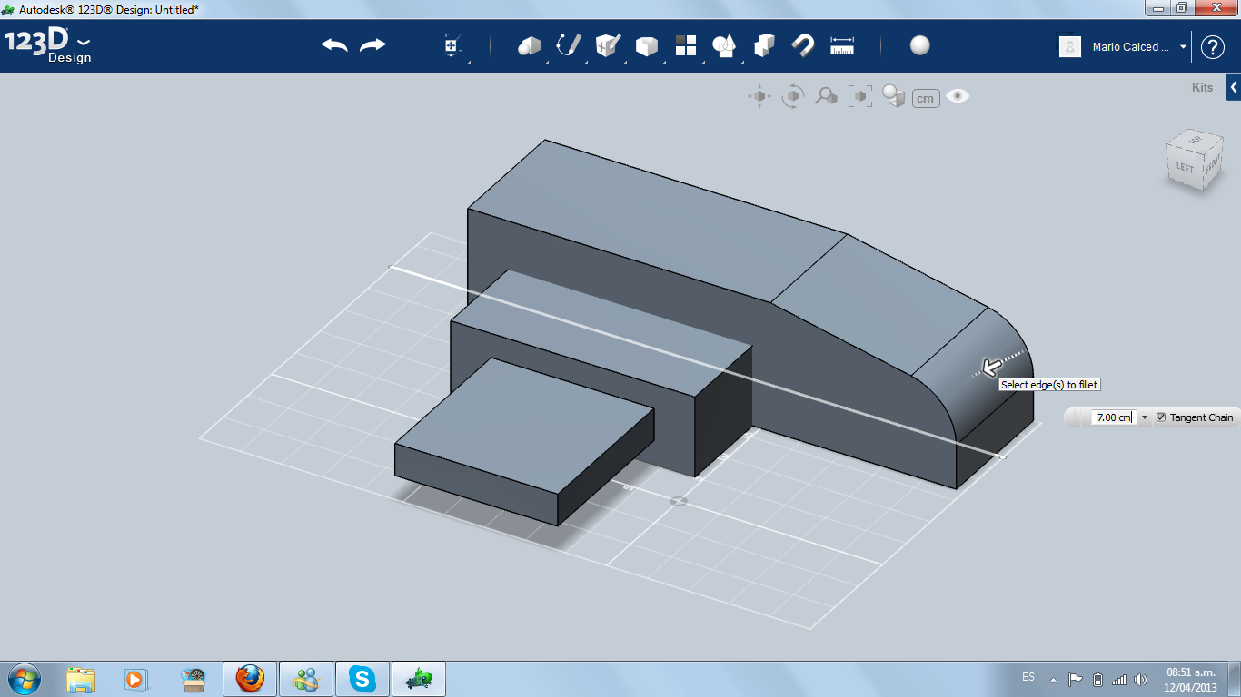Open the taskbar clock and date
Image resolution: width=1241 pixels, height=697 pixels.
[1190, 679]
